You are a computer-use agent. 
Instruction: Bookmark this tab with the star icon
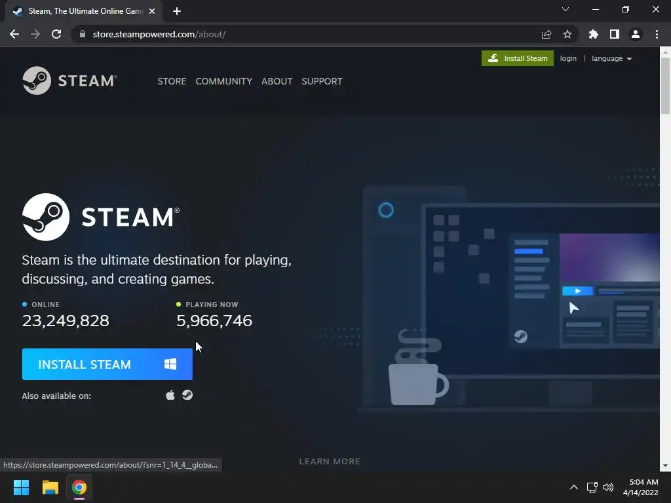coord(567,34)
